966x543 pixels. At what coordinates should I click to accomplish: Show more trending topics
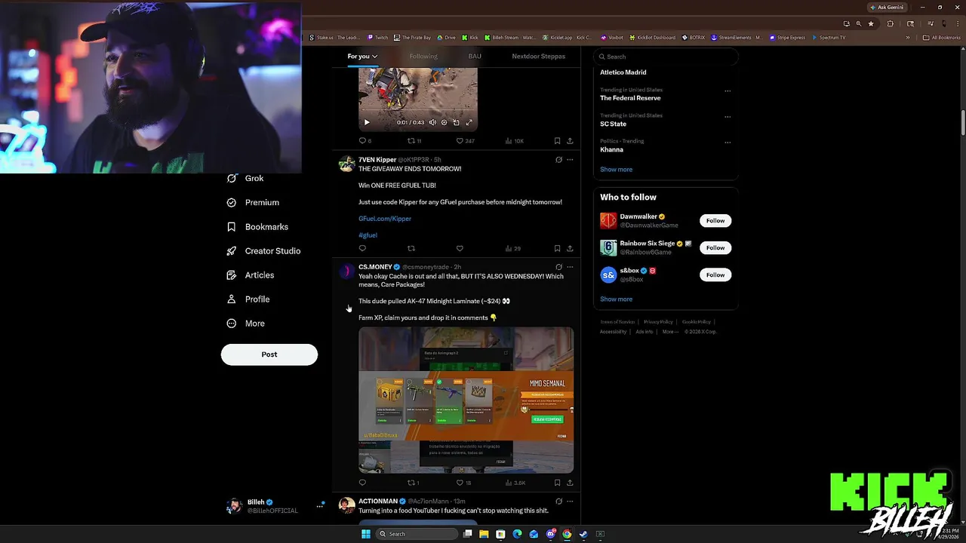tap(616, 170)
